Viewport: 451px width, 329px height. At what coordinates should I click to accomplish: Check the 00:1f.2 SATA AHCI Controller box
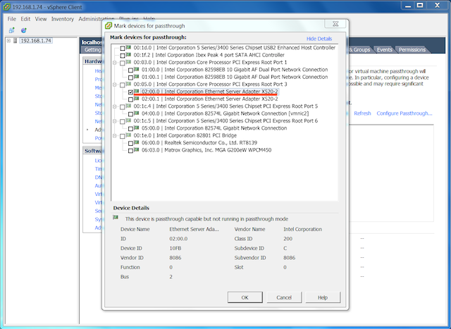pyautogui.click(x=123, y=55)
